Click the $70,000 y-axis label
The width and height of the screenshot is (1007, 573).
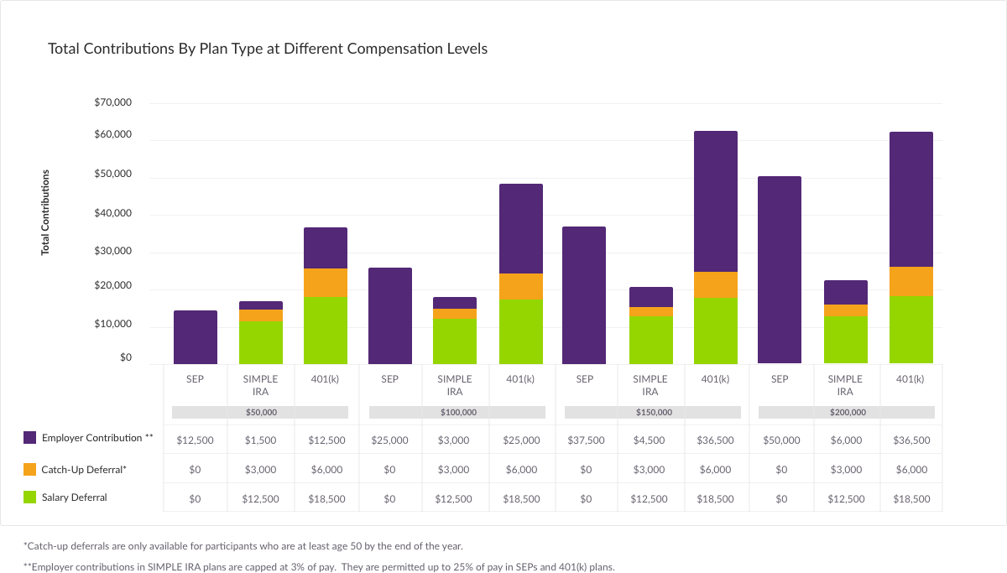coord(113,102)
